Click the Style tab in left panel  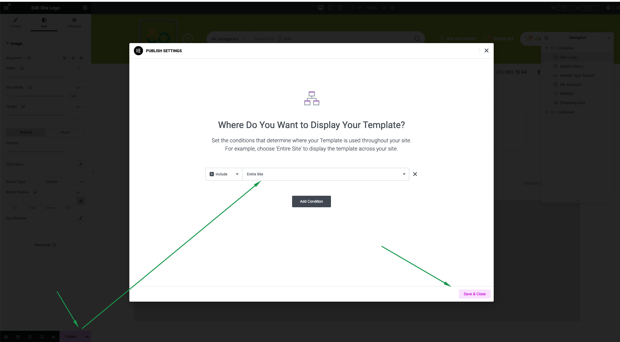(x=44, y=23)
